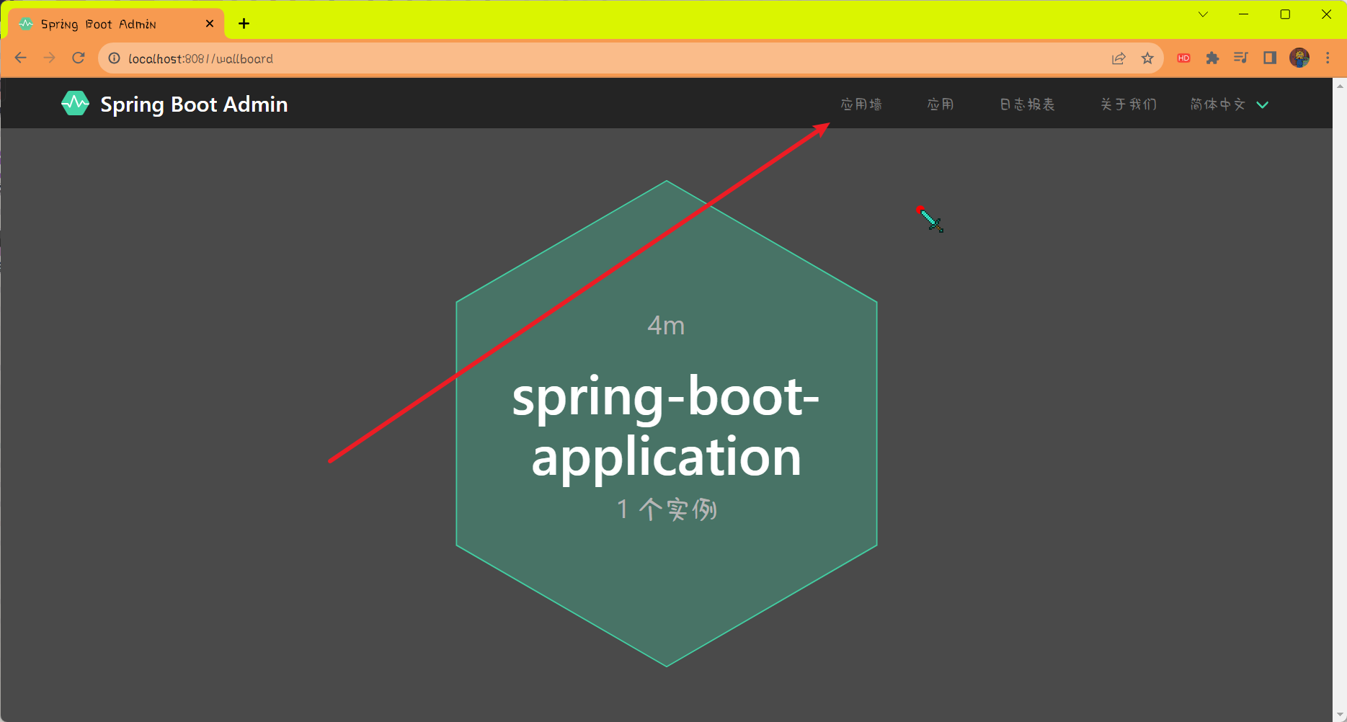
Task: Open the tab search chevron
Action: pyautogui.click(x=1203, y=14)
